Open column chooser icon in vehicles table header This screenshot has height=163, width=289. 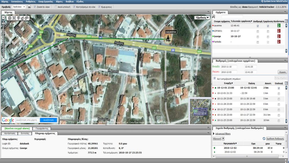(286, 21)
